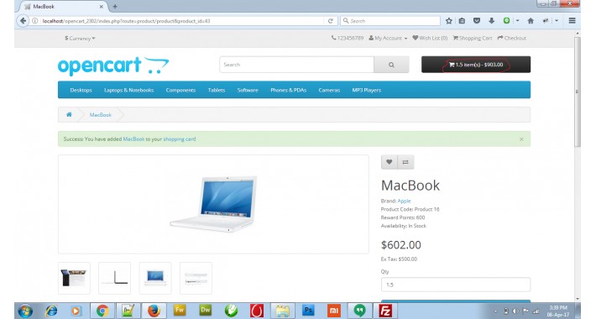Select the fourth product thumbnail
The width and height of the screenshot is (596, 319).
coord(196,278)
